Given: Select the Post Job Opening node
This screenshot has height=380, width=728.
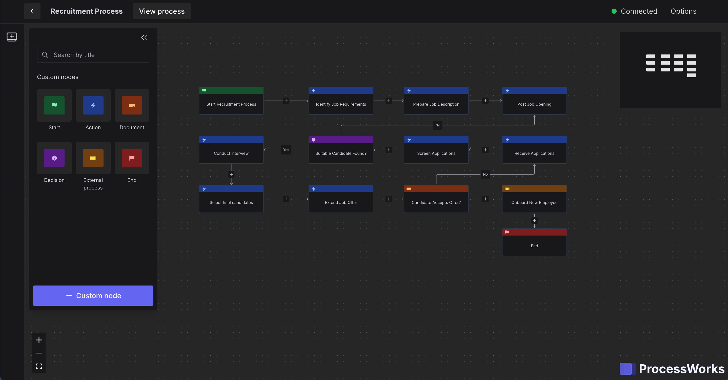Looking at the screenshot, I should (x=534, y=101).
